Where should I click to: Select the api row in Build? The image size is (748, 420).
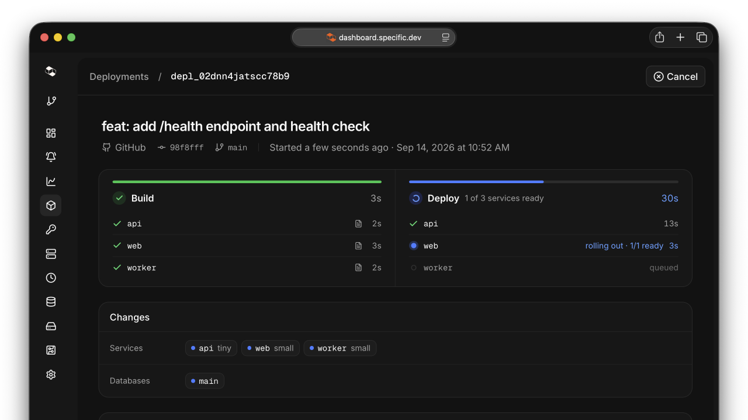[247, 224]
